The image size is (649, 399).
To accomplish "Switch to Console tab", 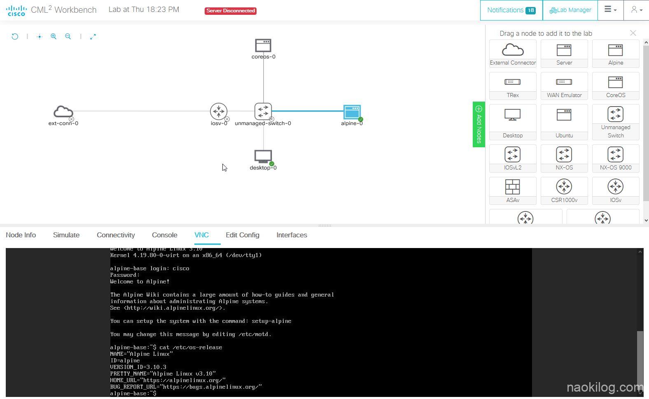I will click(165, 235).
